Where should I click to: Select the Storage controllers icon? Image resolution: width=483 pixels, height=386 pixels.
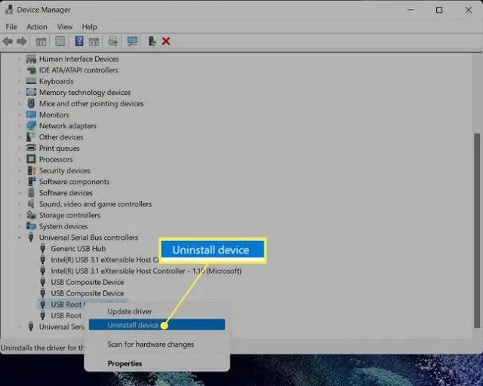31,215
